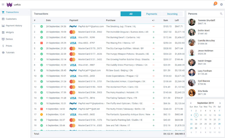Sort by the Date column header

48,20
